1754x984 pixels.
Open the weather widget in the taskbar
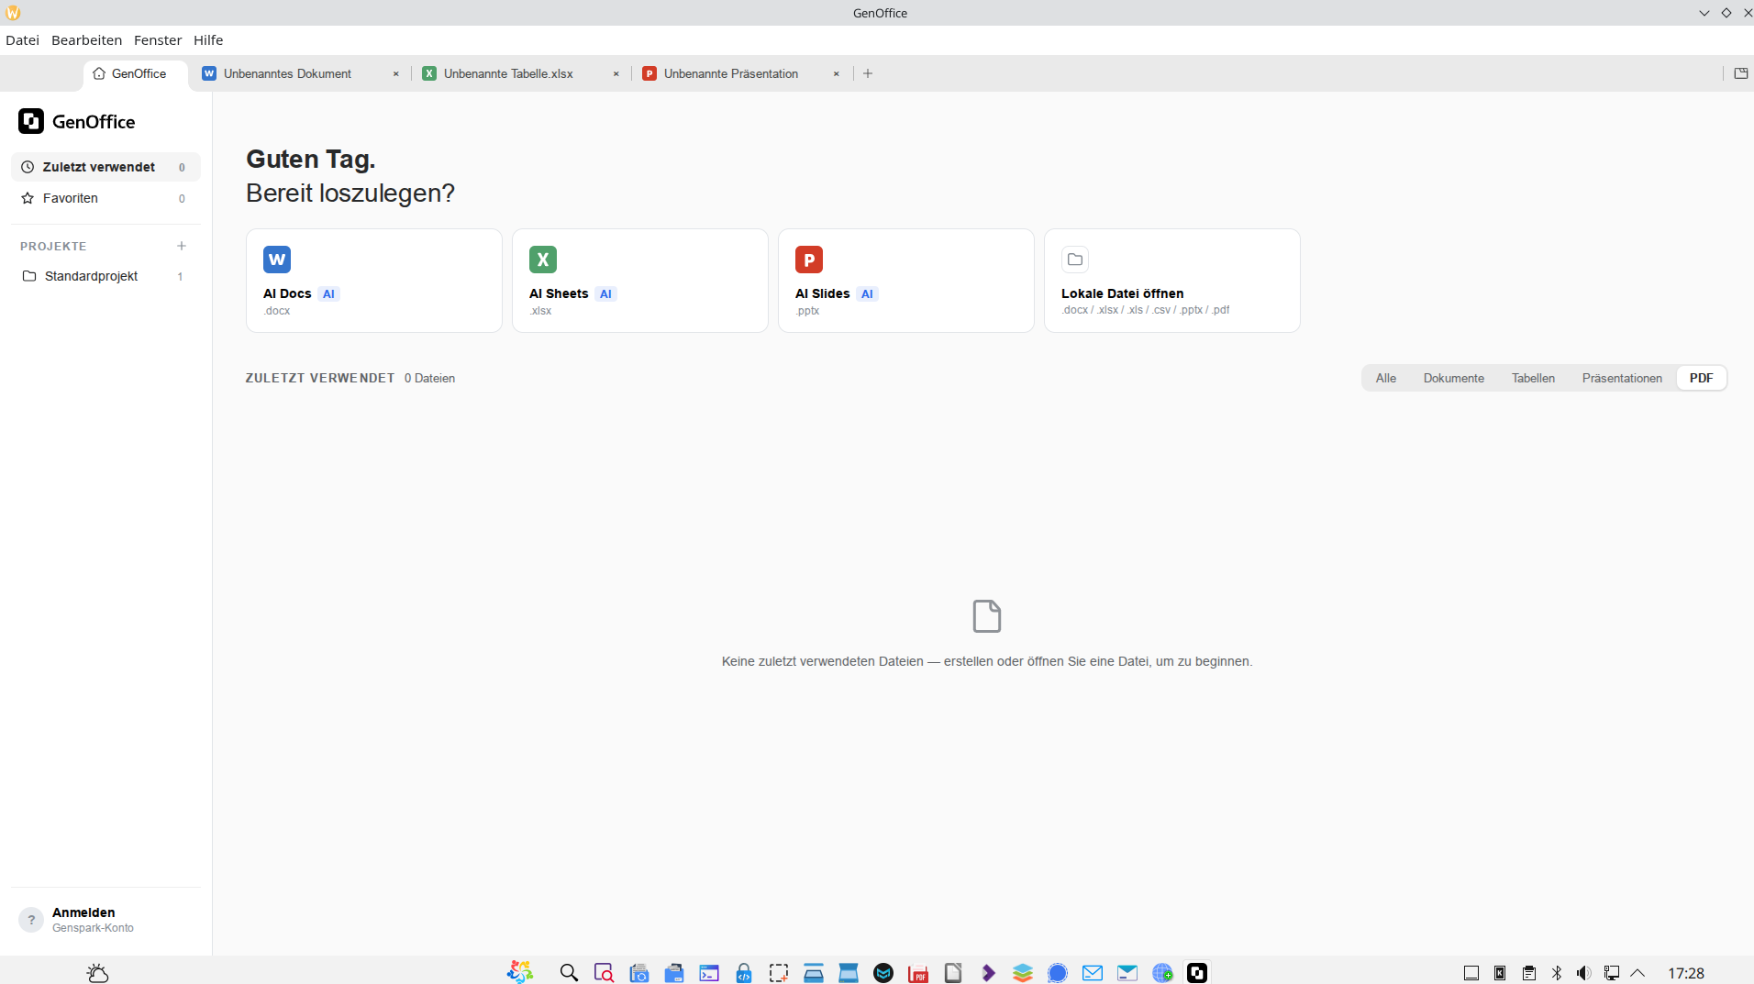tap(97, 973)
